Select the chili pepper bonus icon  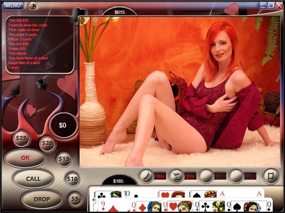point(146,176)
